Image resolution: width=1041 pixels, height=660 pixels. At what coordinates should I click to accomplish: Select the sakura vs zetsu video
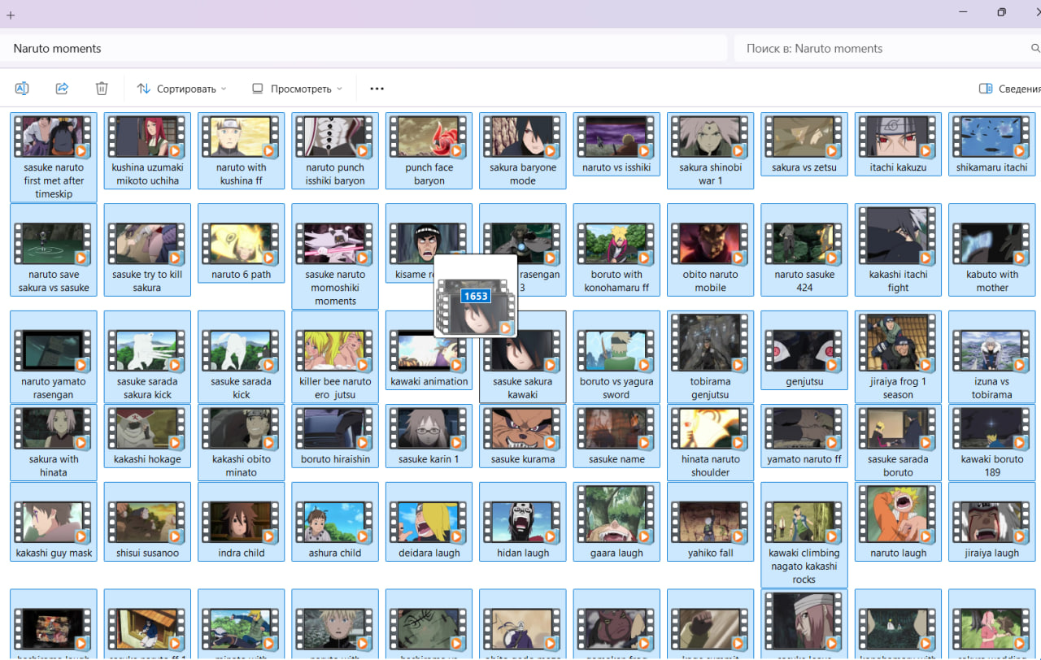coord(804,145)
